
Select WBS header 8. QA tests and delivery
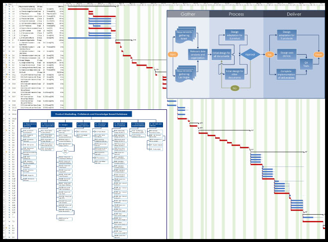point(156,125)
